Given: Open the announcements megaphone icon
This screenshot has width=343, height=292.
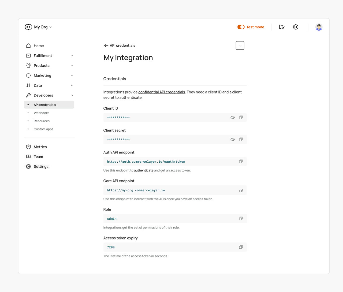Looking at the screenshot, I should pos(282,27).
